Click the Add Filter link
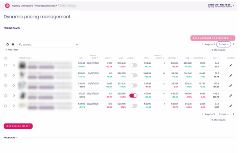243x153 pixels. coord(12,50)
